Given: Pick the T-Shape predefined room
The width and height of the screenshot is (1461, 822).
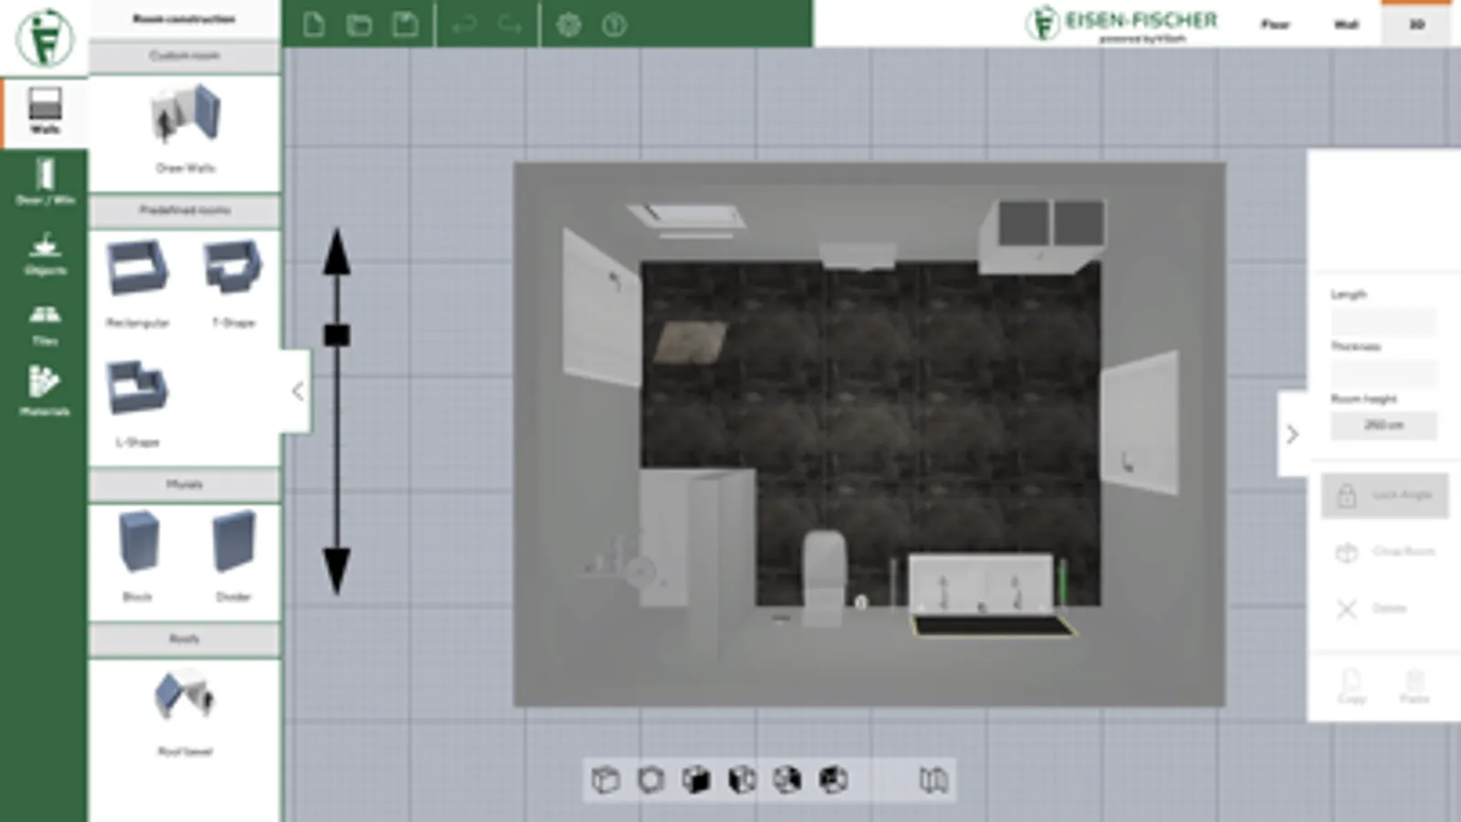Looking at the screenshot, I should (233, 282).
